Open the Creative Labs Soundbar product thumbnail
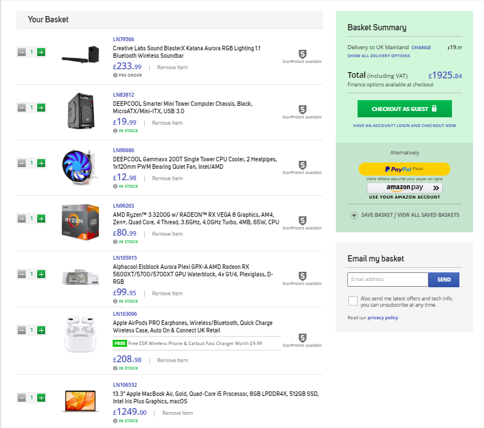This screenshot has height=428, width=484. point(80,55)
